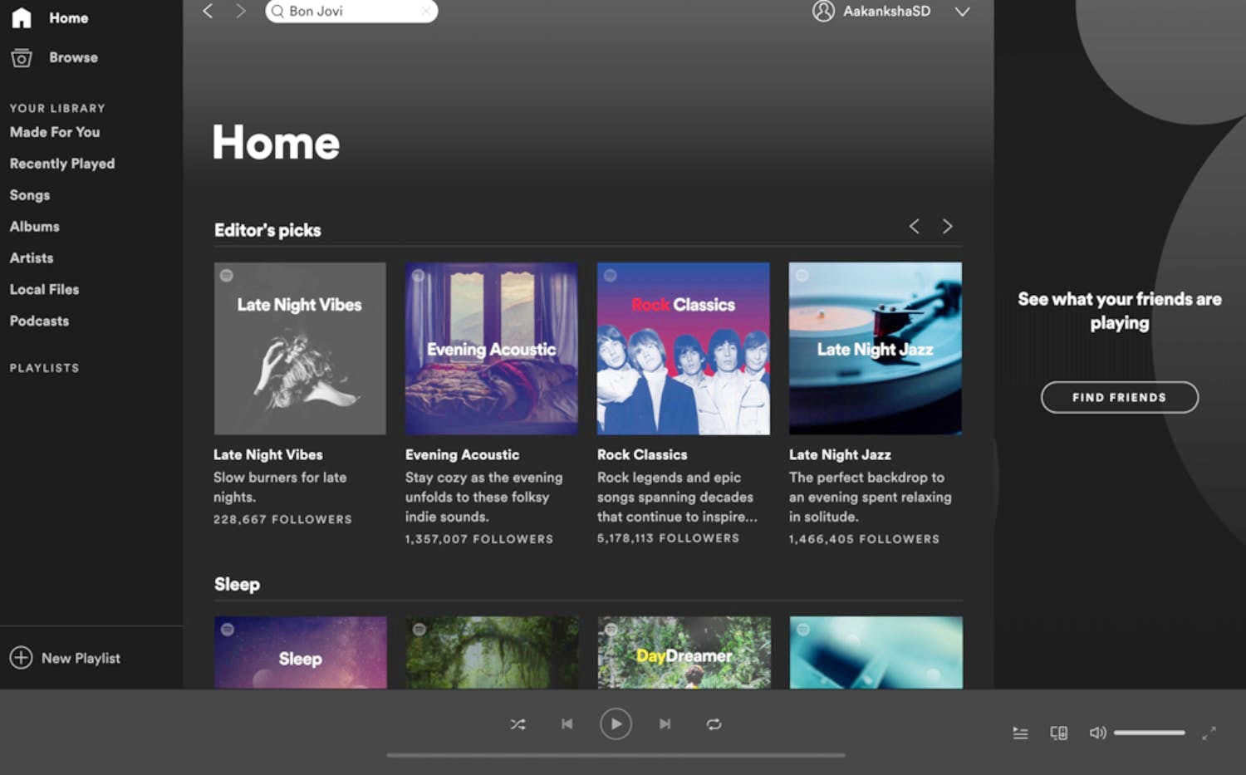This screenshot has width=1246, height=775.
Task: Click the Late Night Vibes title link
Action: [x=267, y=455]
